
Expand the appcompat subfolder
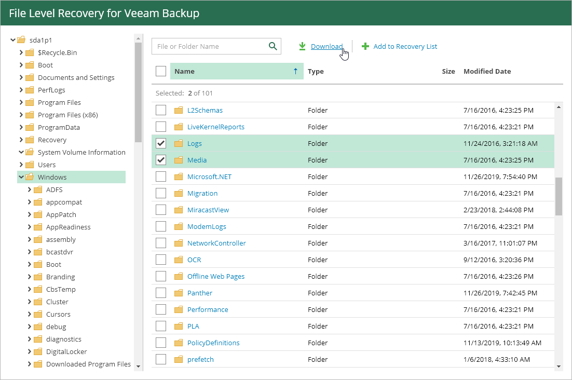click(x=30, y=202)
